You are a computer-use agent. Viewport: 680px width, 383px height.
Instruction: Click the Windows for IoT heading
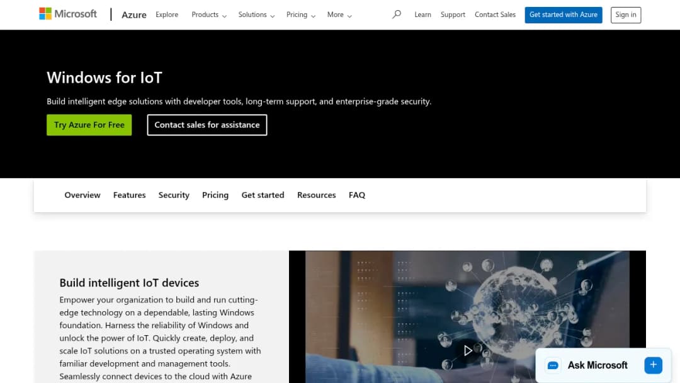(105, 77)
